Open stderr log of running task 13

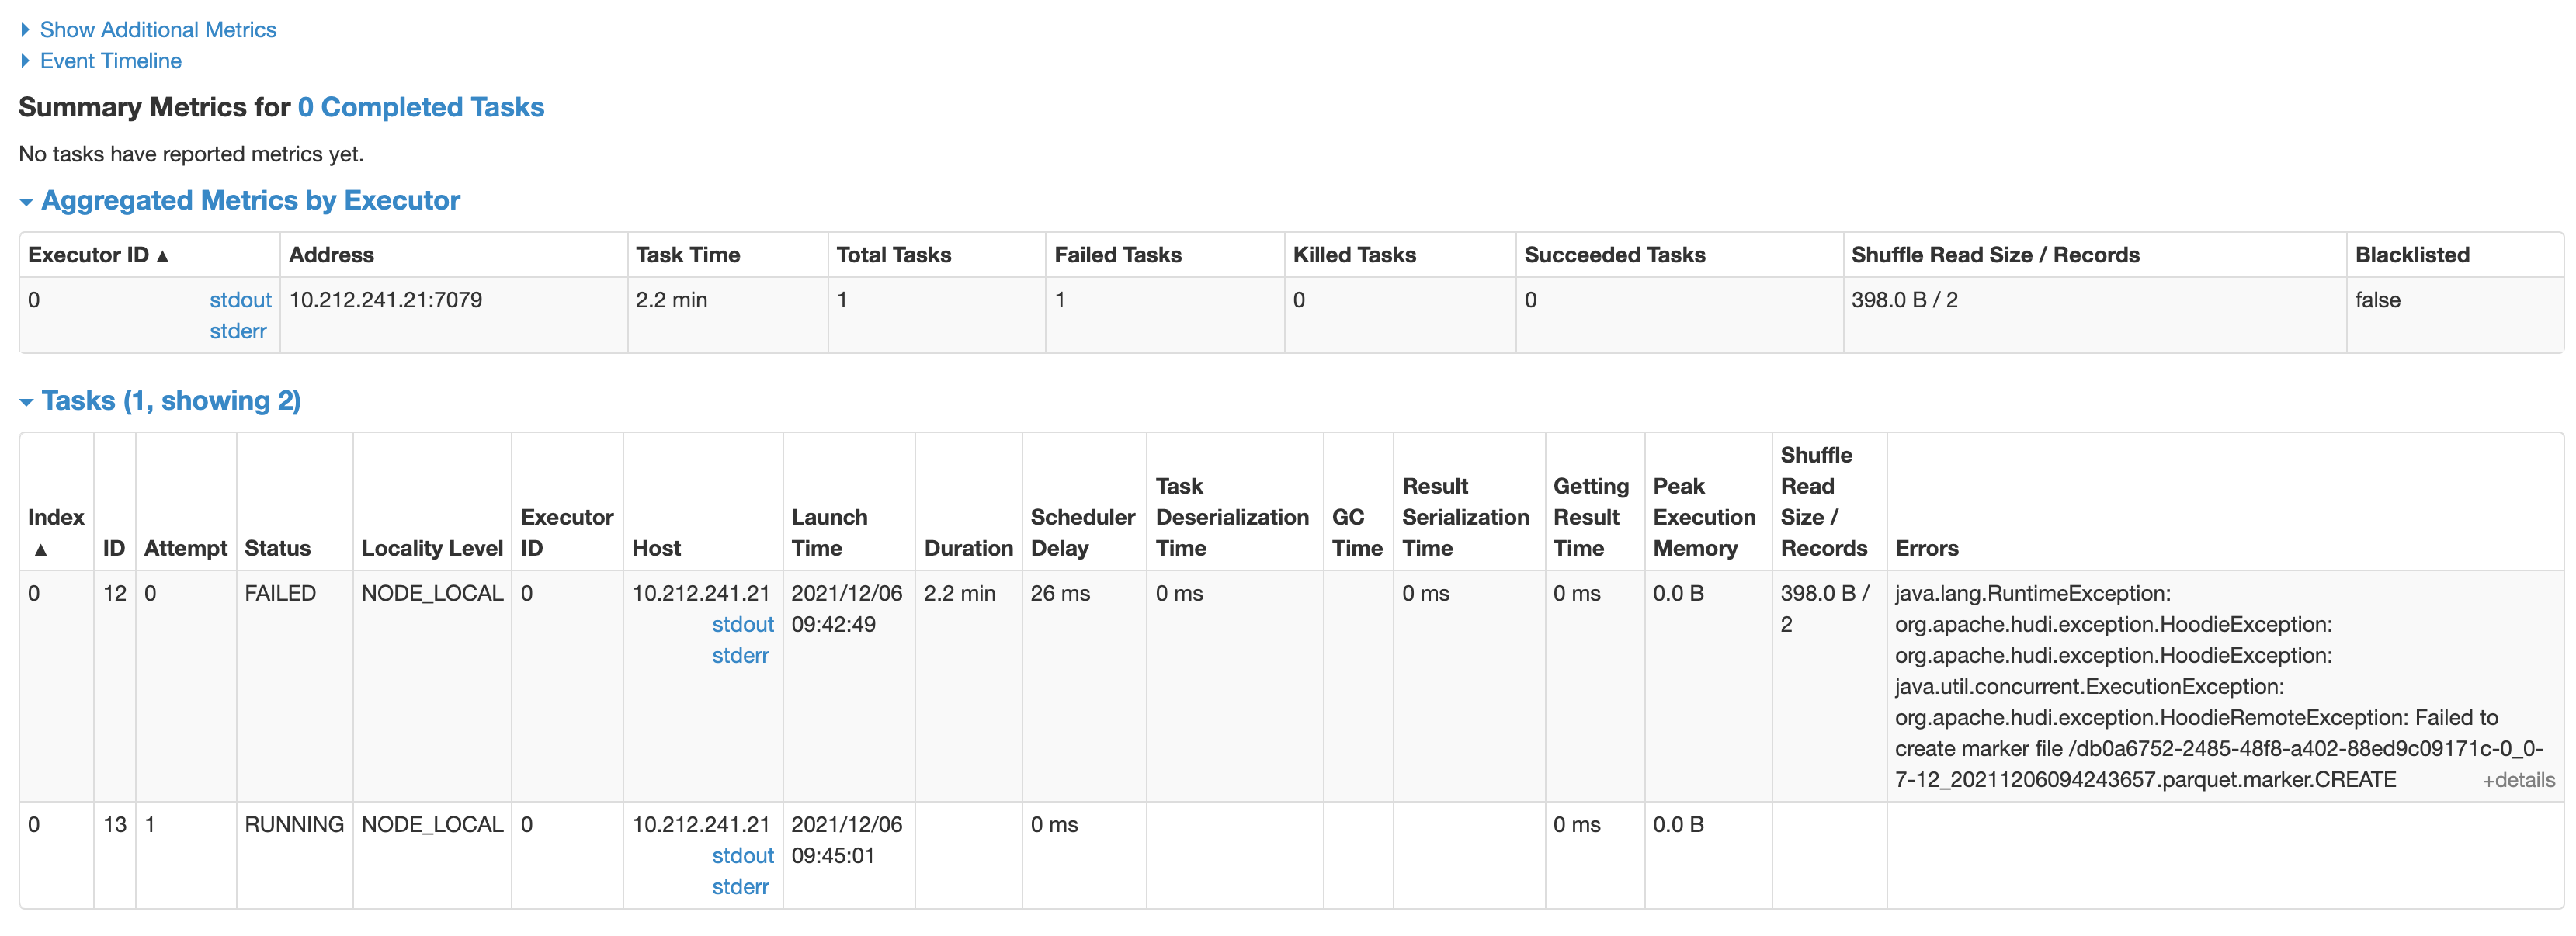(740, 886)
